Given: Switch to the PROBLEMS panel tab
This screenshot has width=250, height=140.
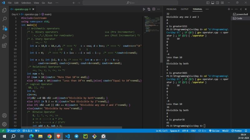Looking at the screenshot, I should pyautogui.click(x=172, y=9).
